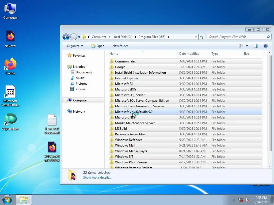The height and width of the screenshot is (205, 274).
Task: Click Program Files (x86) in the breadcrumb
Action: coord(152,37)
